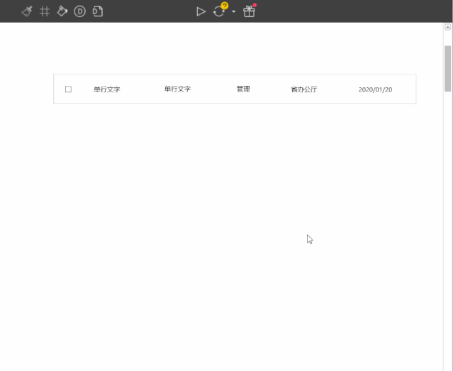
Task: Click the 2020/01/20 date cell
Action: [x=375, y=89]
